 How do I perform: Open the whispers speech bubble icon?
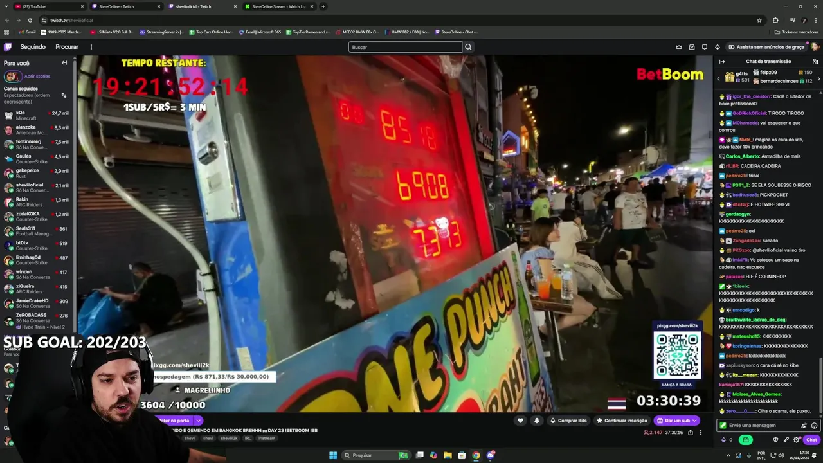705,47
